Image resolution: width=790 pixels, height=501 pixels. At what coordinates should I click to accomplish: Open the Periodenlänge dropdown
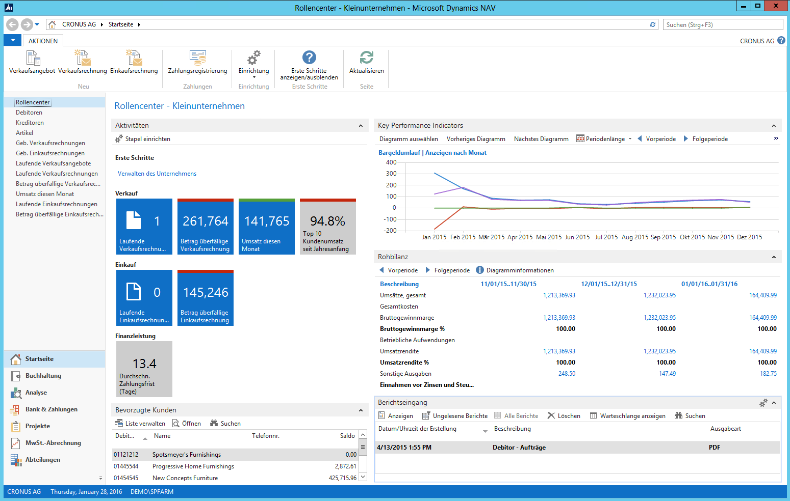pyautogui.click(x=604, y=139)
